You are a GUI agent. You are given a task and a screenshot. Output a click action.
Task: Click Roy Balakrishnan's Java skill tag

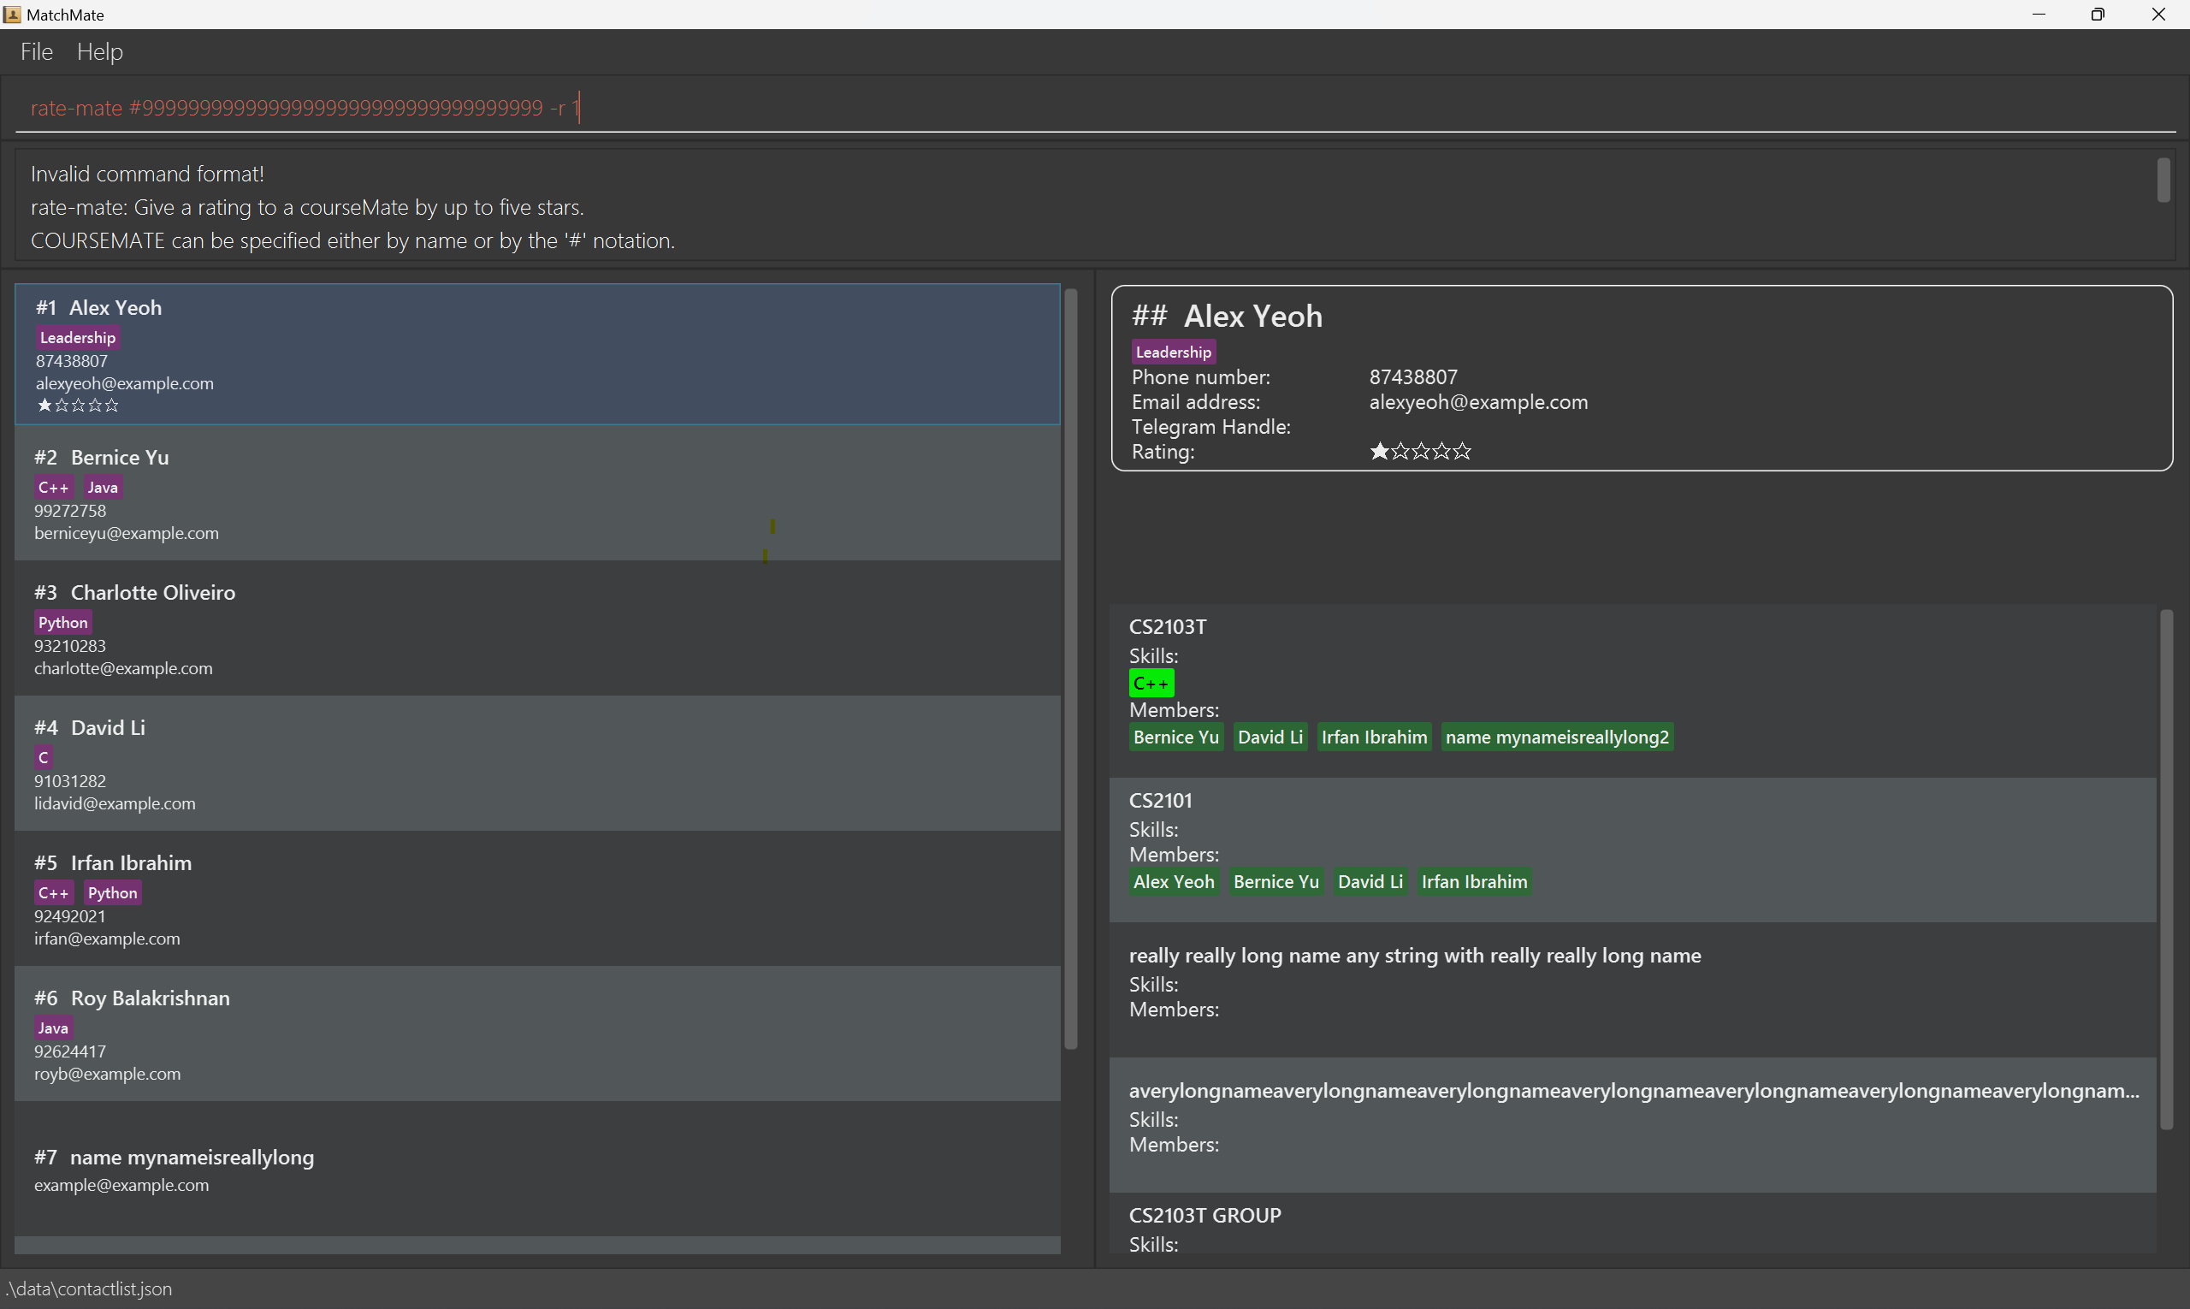coord(53,1028)
